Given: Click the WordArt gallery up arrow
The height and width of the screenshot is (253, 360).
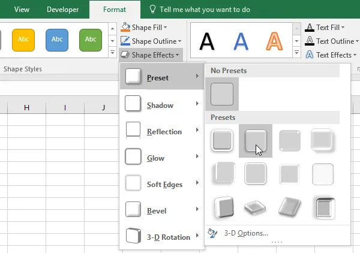Looking at the screenshot, I should [x=296, y=29].
